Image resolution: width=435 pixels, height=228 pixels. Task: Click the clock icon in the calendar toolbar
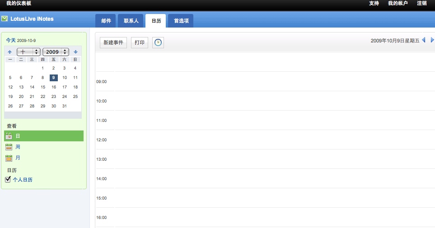158,42
